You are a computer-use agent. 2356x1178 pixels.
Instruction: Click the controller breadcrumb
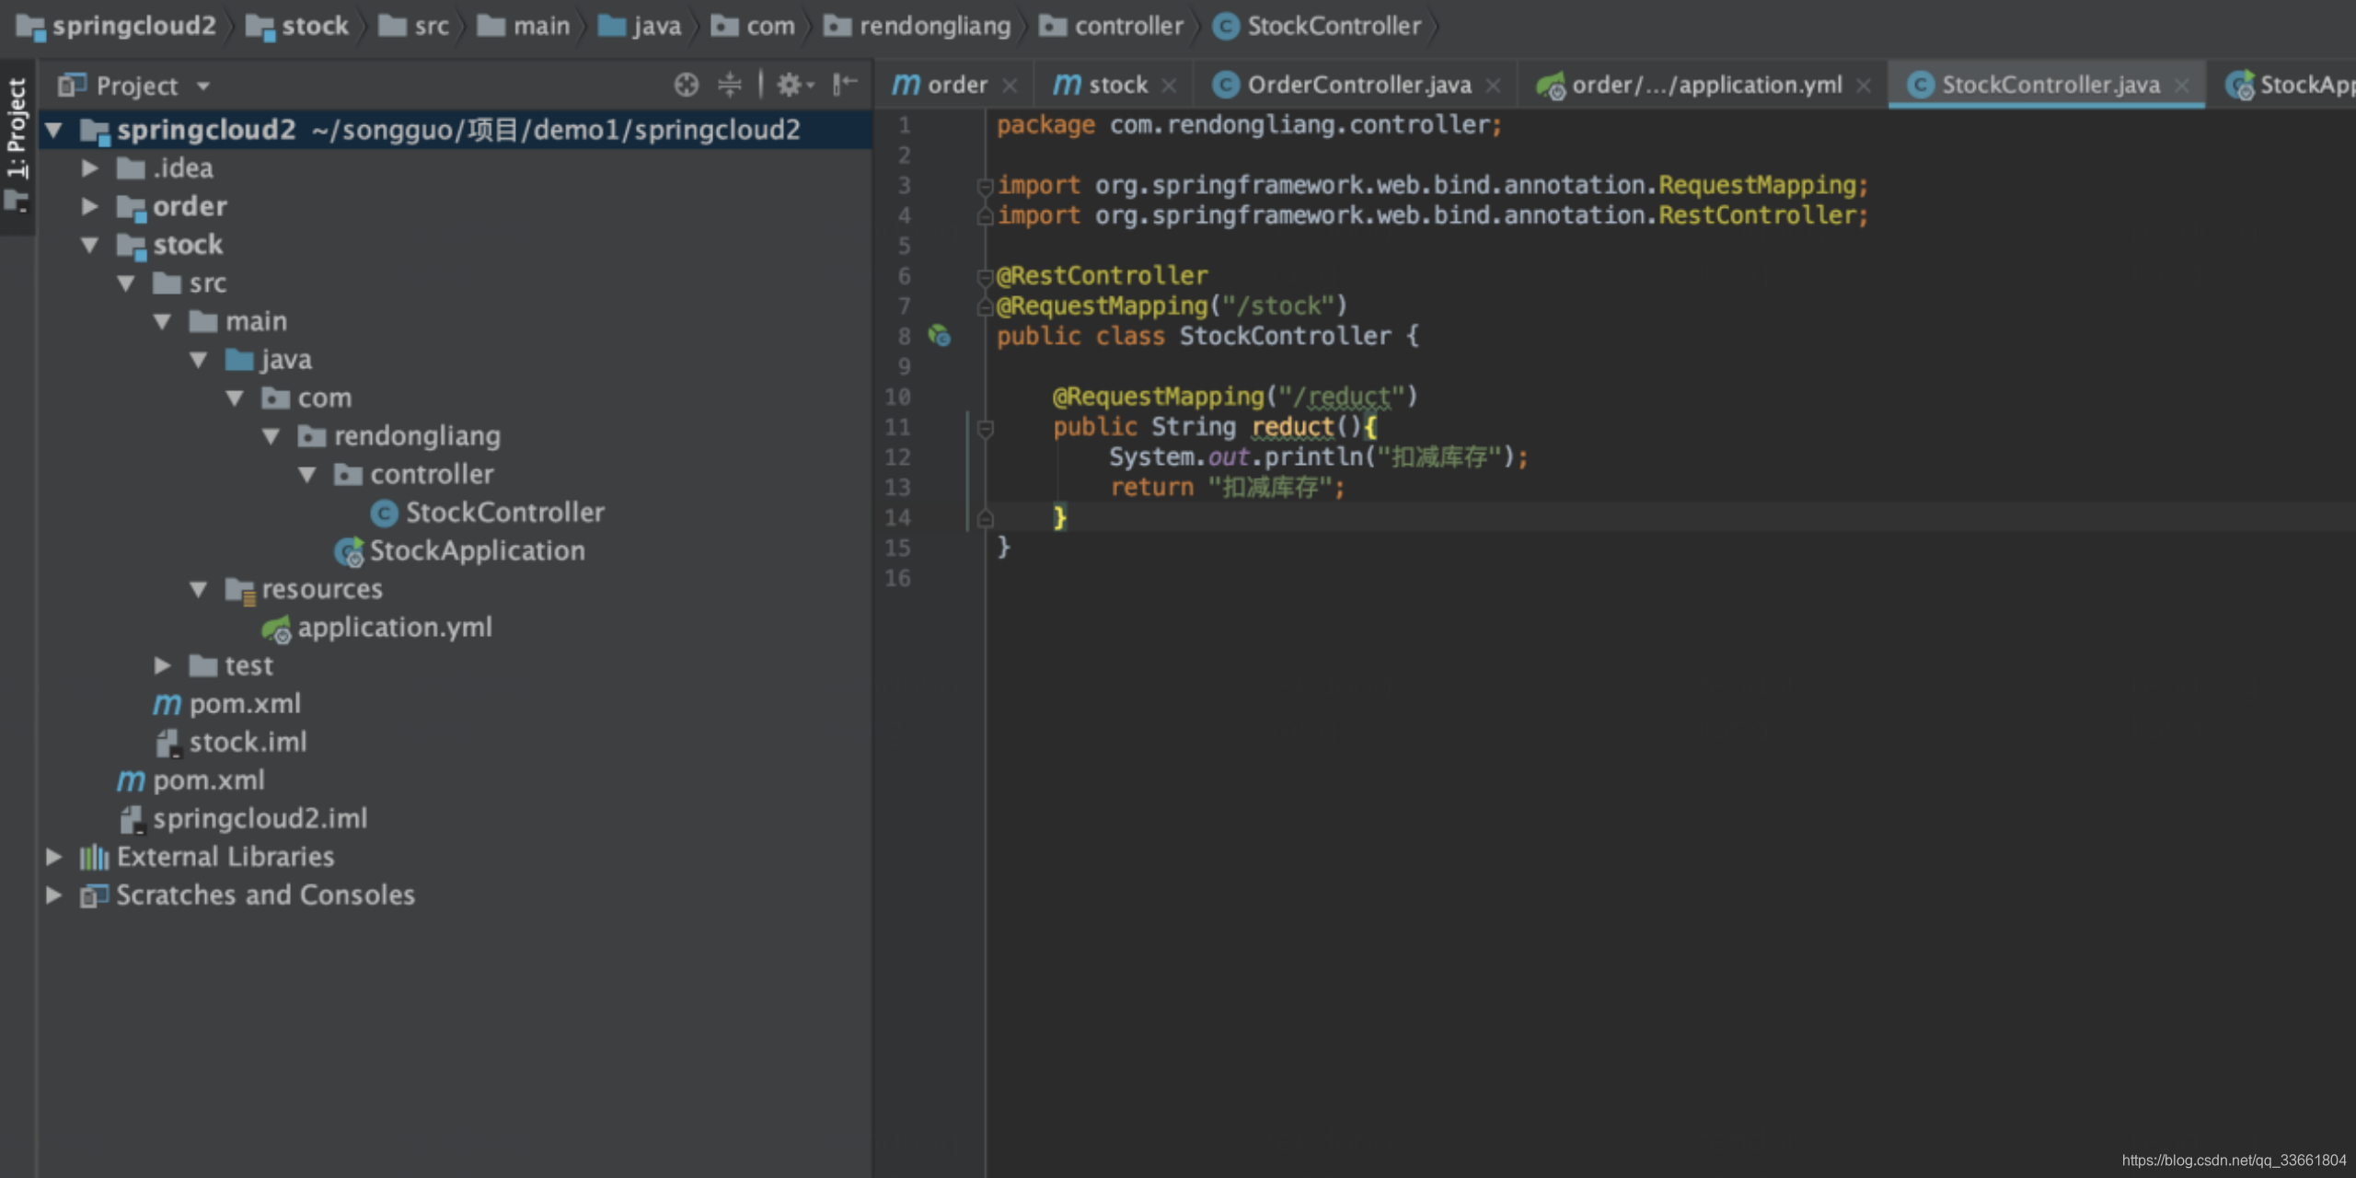click(x=1112, y=27)
